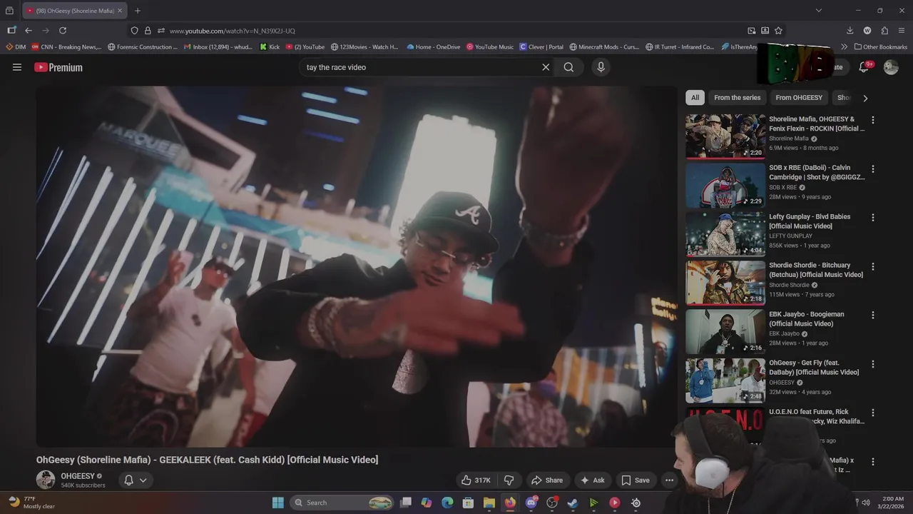The width and height of the screenshot is (913, 514).
Task: Open options menu for Get Fly video
Action: click(x=872, y=364)
